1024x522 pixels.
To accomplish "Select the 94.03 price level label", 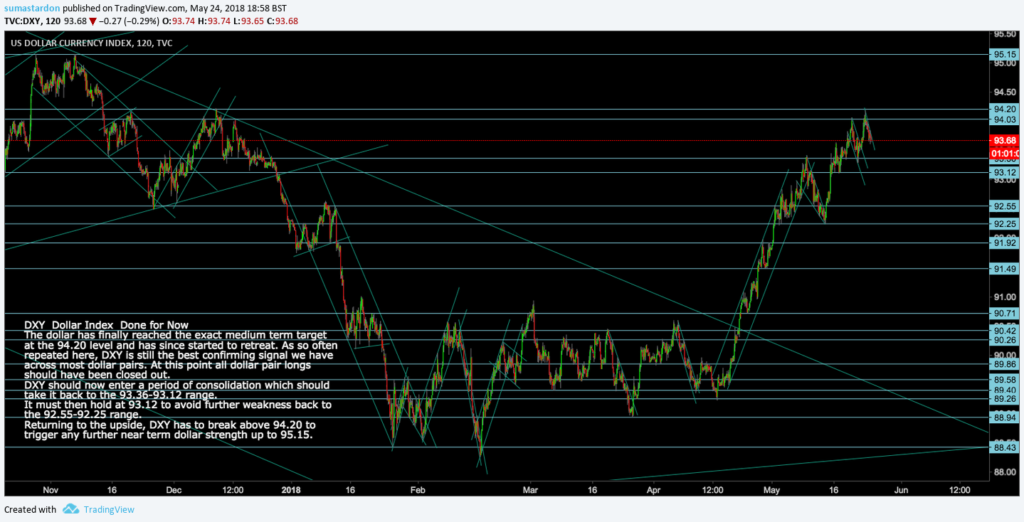I will point(1005,120).
